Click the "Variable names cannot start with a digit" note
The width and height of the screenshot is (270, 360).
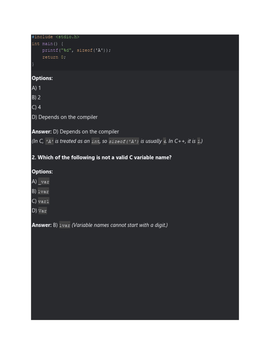tap(120, 225)
